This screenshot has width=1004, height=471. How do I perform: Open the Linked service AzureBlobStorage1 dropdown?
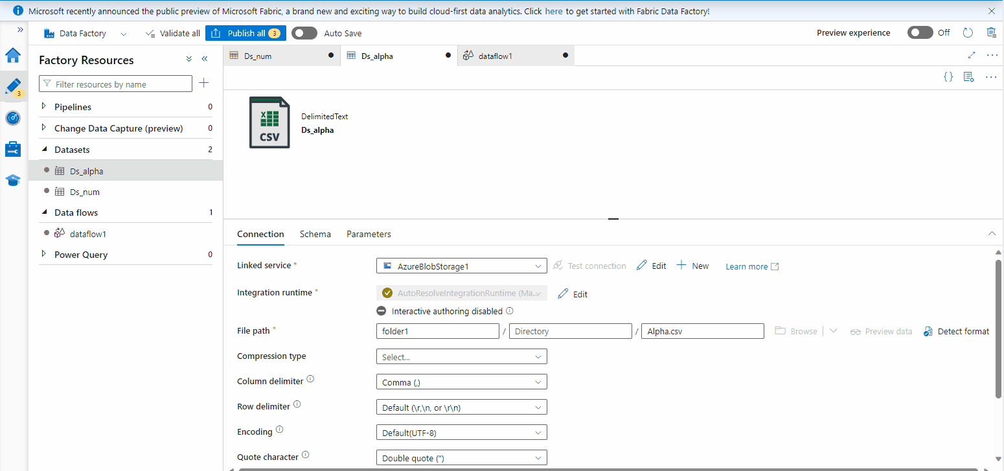click(462, 266)
